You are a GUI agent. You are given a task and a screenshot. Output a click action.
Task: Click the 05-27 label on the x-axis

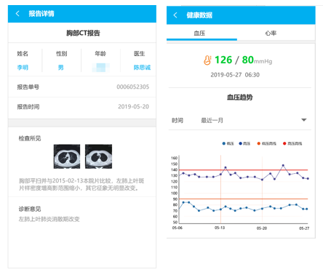coord(304,228)
